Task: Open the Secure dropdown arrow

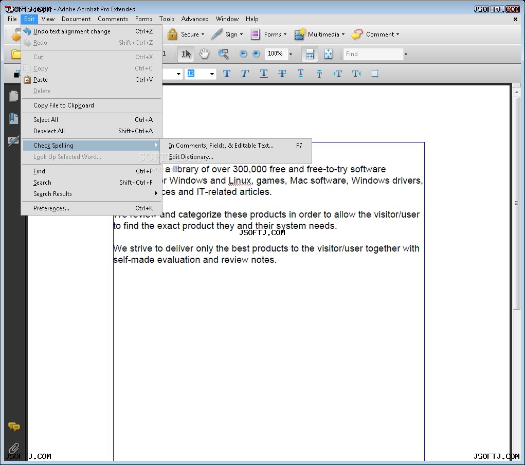Action: [x=203, y=34]
